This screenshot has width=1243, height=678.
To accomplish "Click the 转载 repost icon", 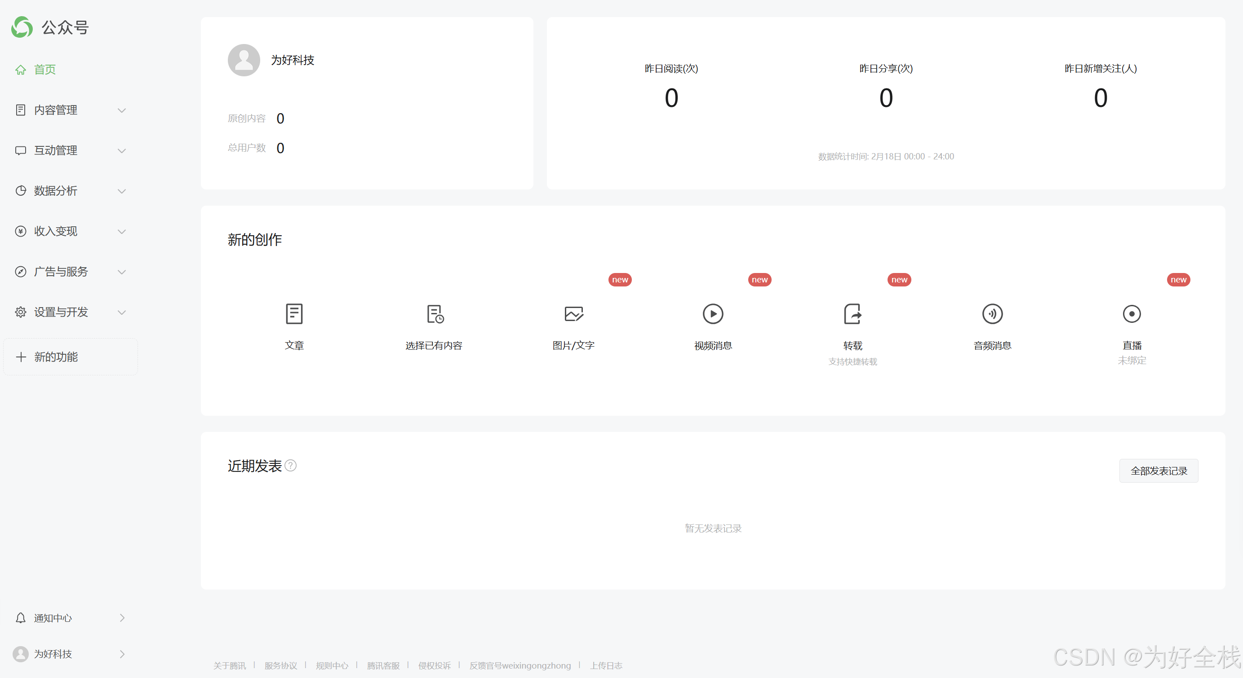I will 852,314.
